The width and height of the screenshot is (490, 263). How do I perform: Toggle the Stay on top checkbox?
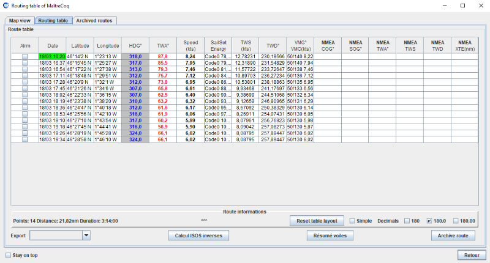[8, 255]
